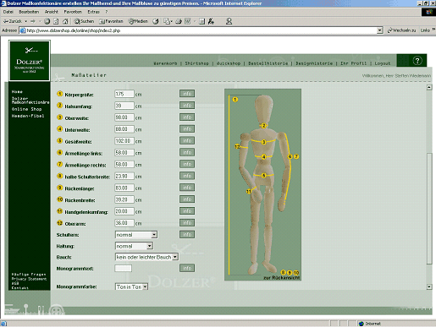Click Home in the left sidebar
The width and height of the screenshot is (436, 327).
tap(17, 92)
